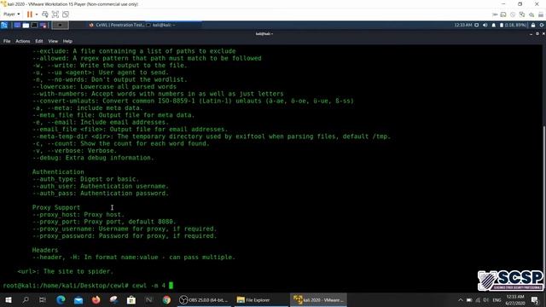Click the text '--proxy_host: Proxy host.'
The height and width of the screenshot is (307, 546).
[x=78, y=214]
